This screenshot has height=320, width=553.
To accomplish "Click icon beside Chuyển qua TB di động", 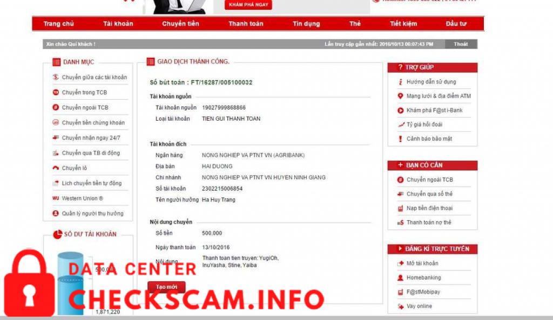I will pyautogui.click(x=56, y=152).
